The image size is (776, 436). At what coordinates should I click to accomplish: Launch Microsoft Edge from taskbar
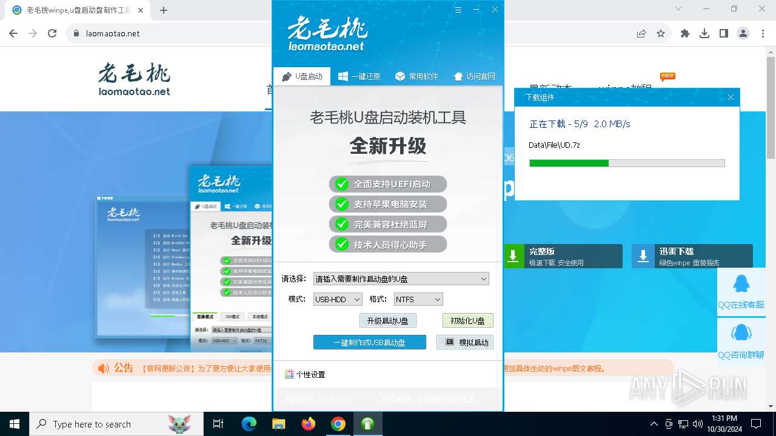[249, 424]
